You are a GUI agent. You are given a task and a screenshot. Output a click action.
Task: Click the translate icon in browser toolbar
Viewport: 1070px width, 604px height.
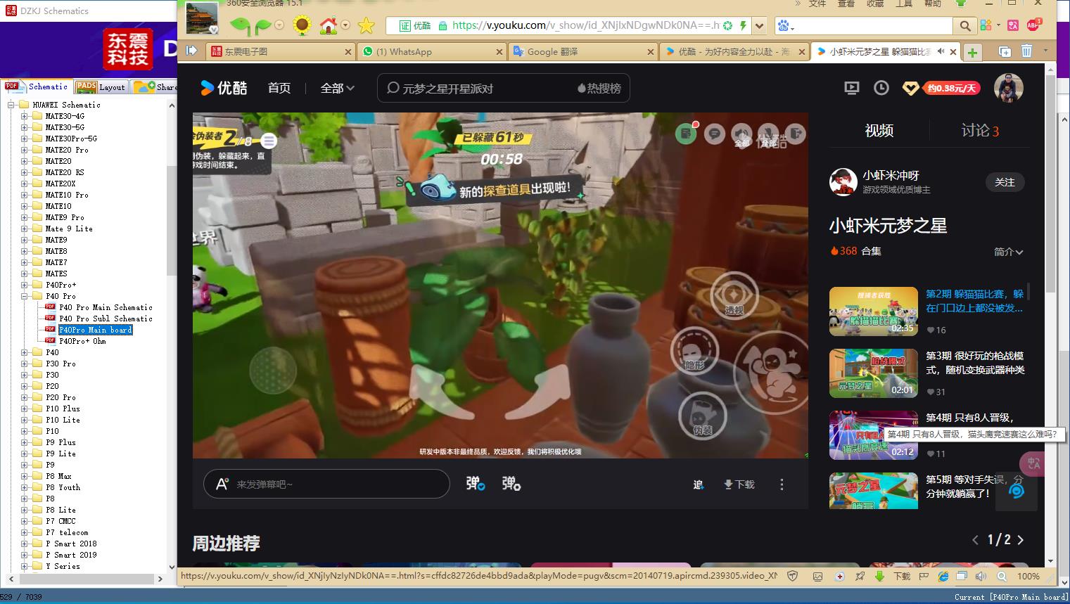[1013, 25]
